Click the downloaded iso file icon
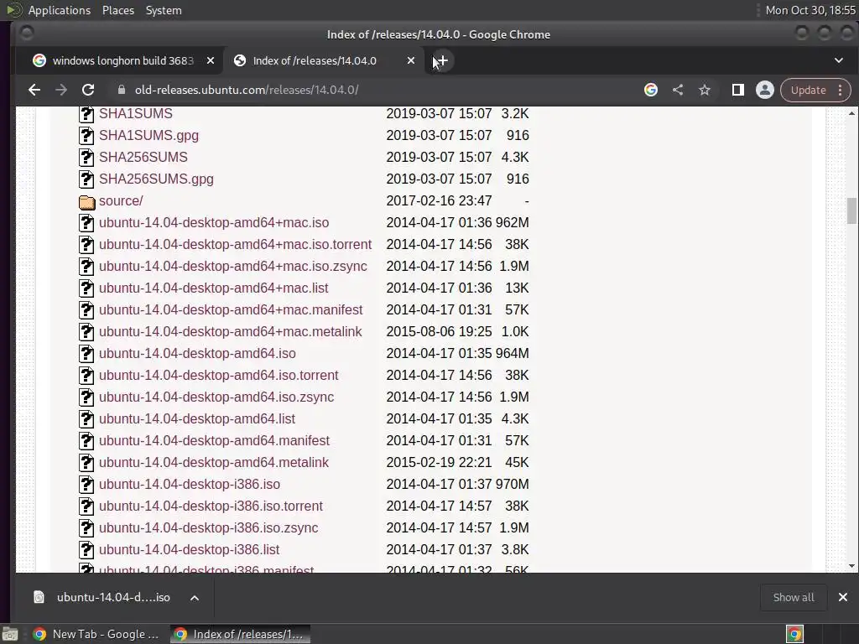This screenshot has height=644, width=859. [x=39, y=597]
